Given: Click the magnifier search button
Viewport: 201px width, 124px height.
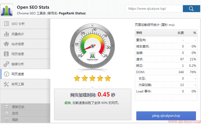Looking at the screenshot, I should 191,9.
